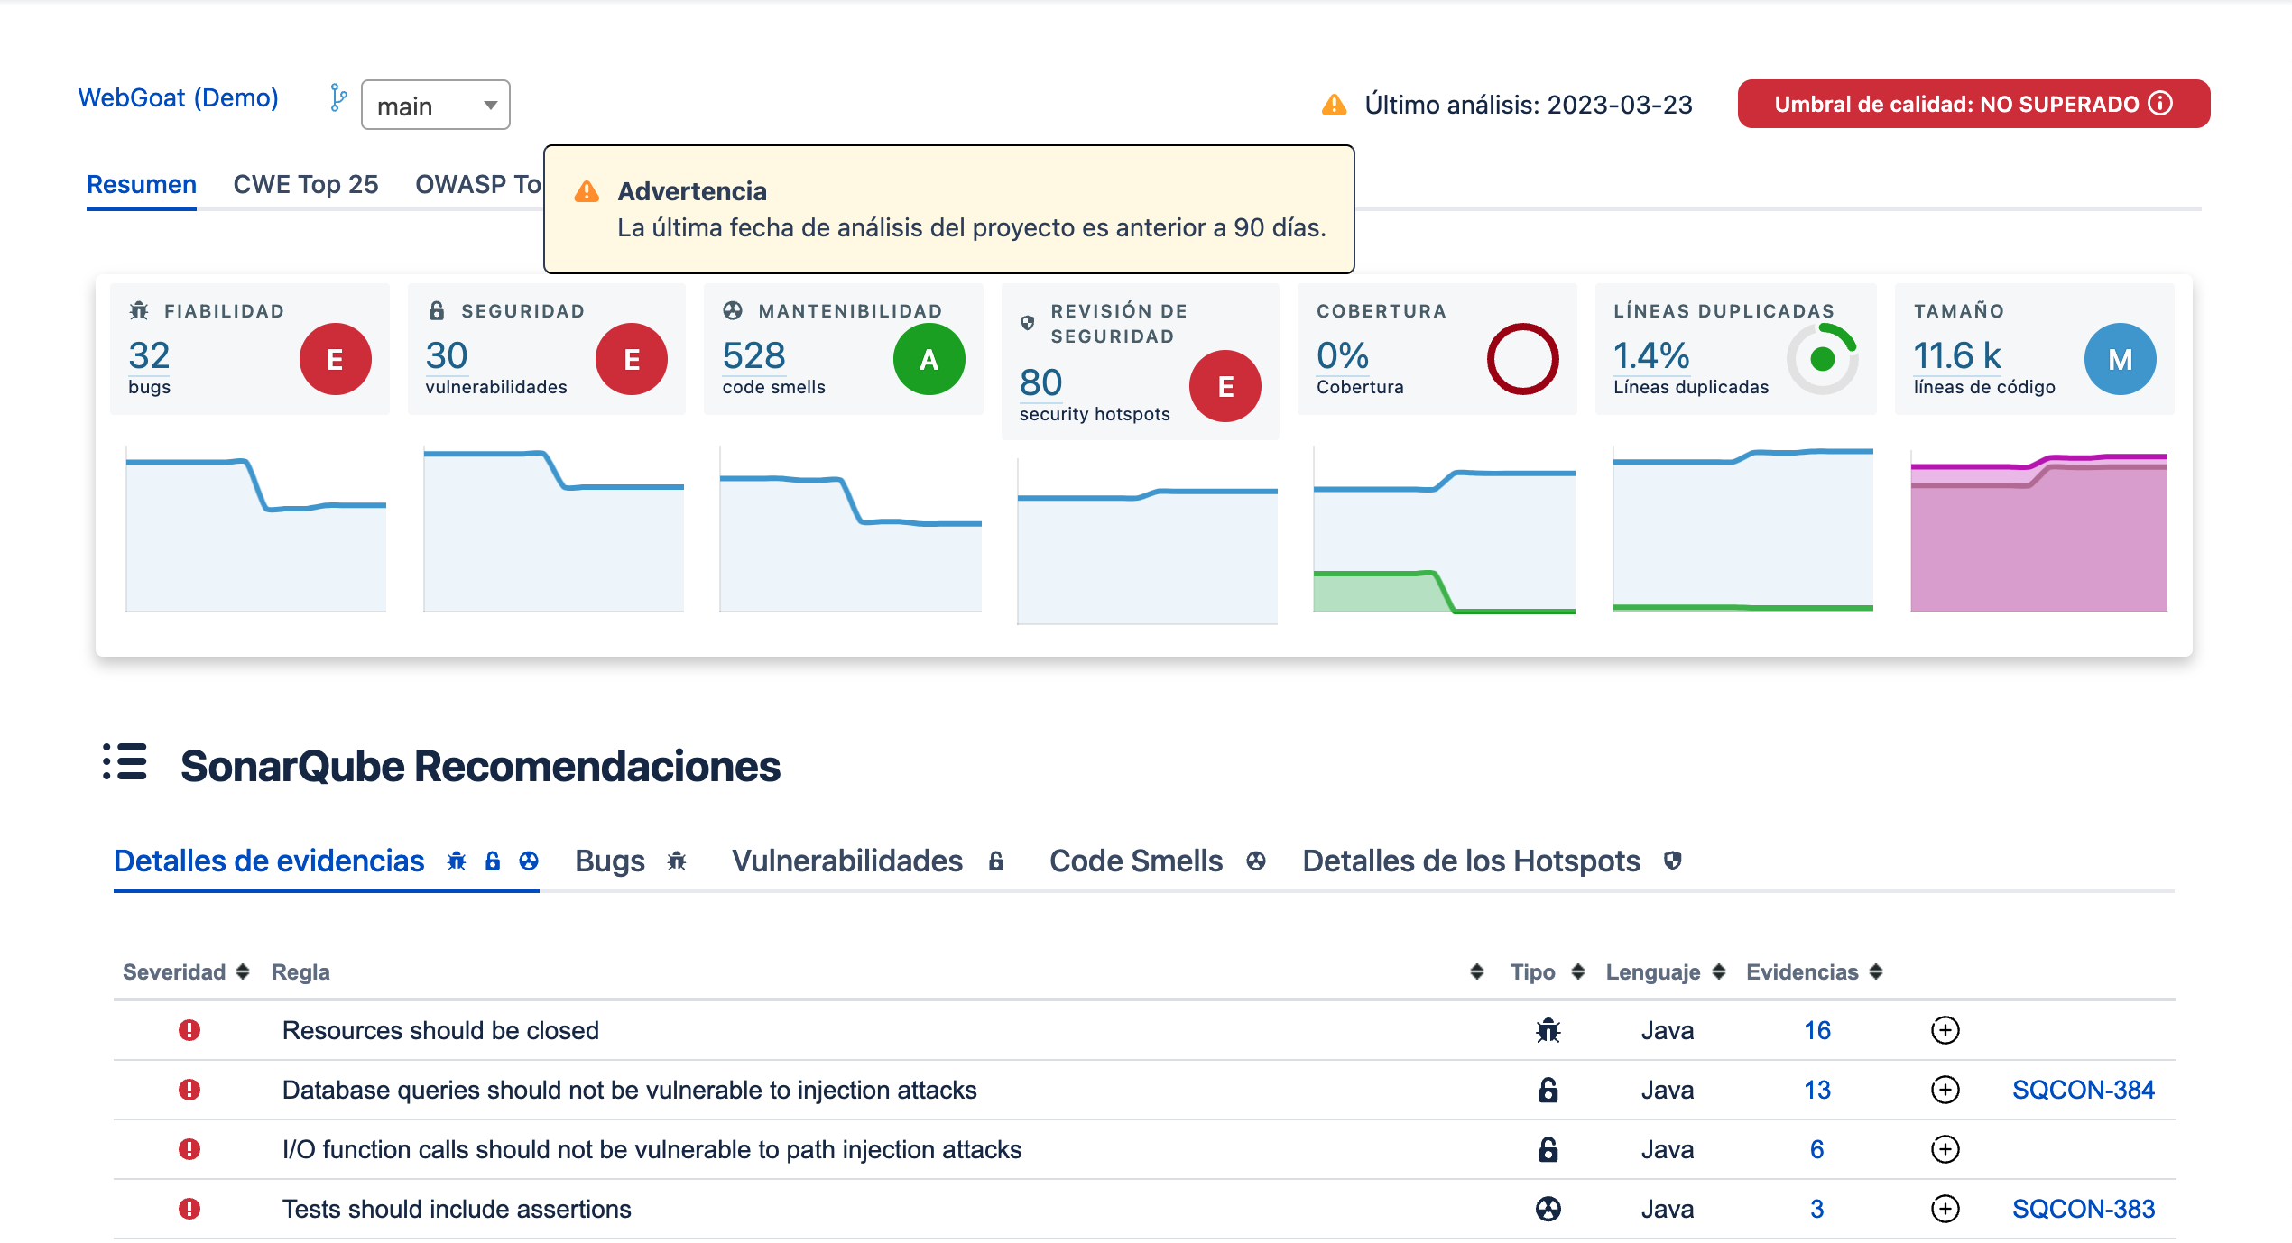This screenshot has width=2292, height=1243.
Task: Select the Code Smells tab
Action: (1157, 861)
